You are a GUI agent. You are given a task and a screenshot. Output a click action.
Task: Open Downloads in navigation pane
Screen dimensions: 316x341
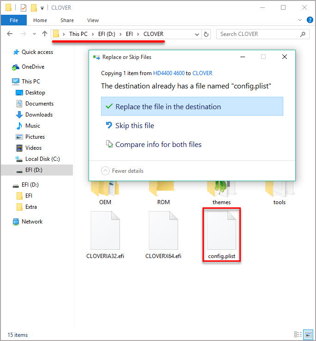[34, 115]
